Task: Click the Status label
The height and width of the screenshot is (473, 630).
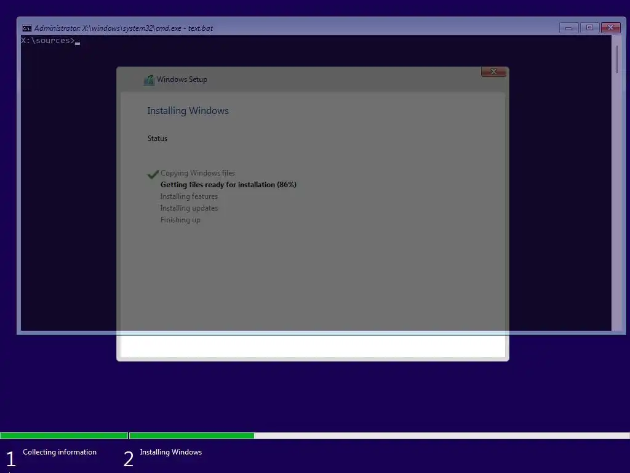Action: click(157, 139)
